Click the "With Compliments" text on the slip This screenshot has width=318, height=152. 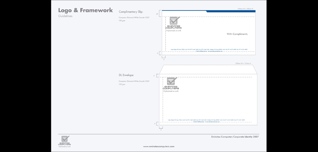[x=237, y=34]
